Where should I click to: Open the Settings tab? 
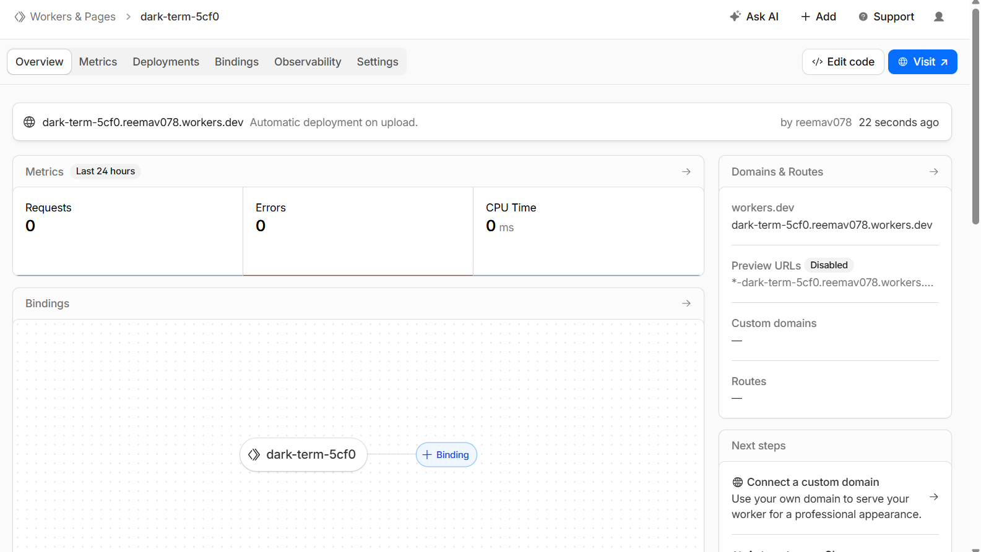378,62
